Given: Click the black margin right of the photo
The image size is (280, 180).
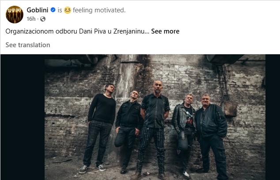Looking at the screenshot, I should (272, 117).
